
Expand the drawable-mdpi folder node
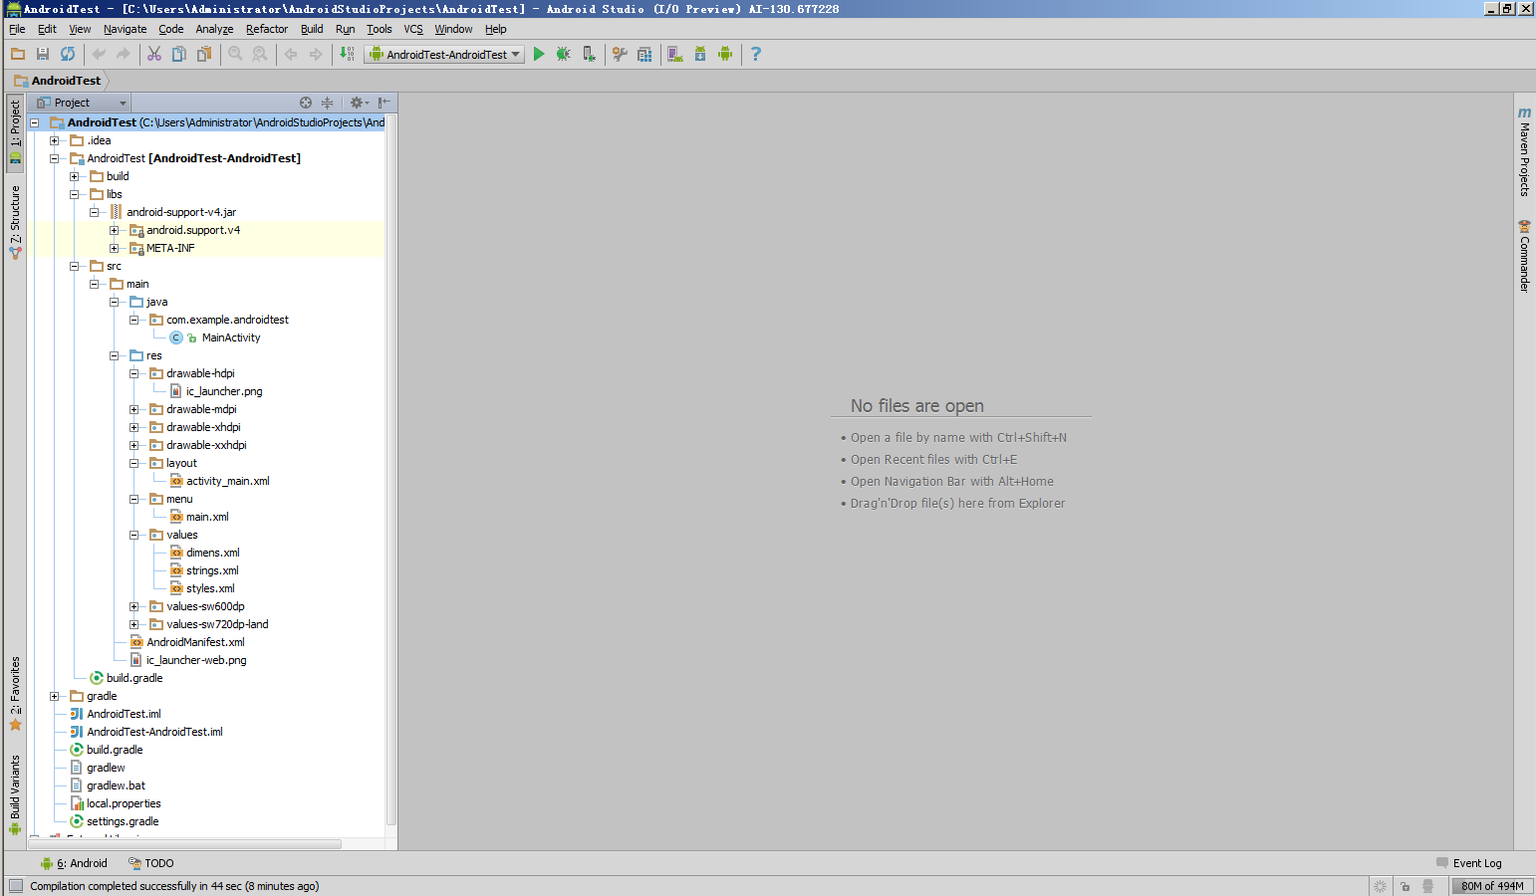tap(133, 409)
